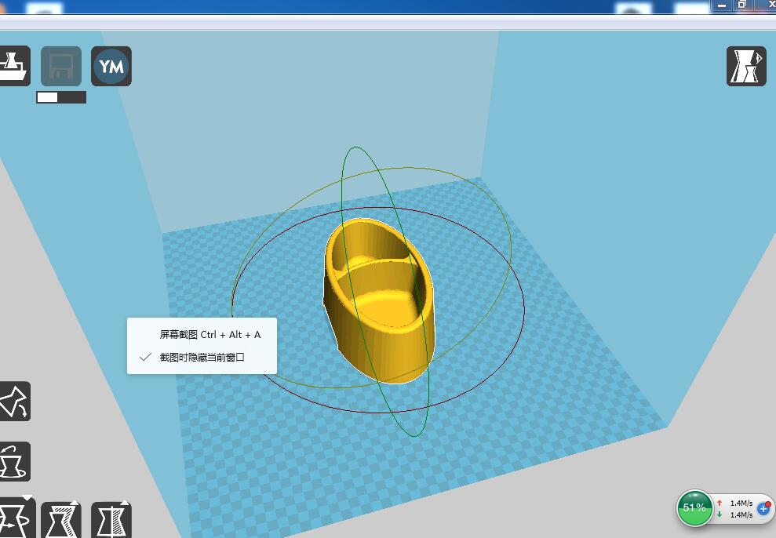Minimize the window with the title bar button
Image resolution: width=776 pixels, height=538 pixels.
click(722, 5)
